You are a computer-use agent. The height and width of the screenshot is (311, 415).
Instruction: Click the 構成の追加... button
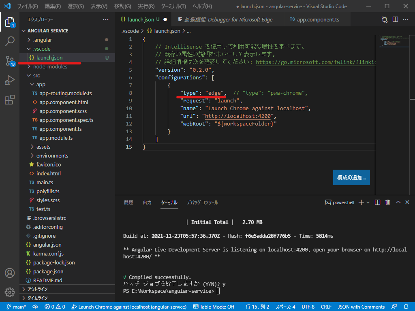click(x=351, y=177)
